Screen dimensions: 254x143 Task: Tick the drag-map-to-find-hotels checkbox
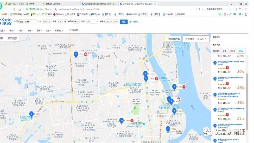[x=167, y=39]
